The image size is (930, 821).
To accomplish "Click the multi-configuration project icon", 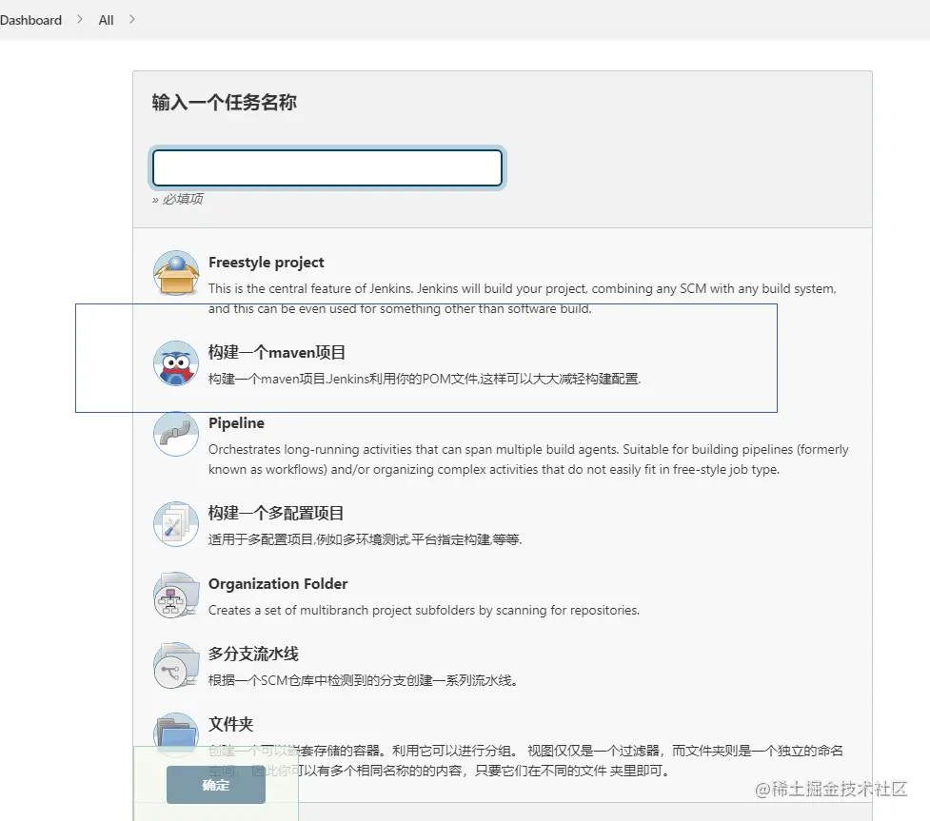I will (x=175, y=524).
